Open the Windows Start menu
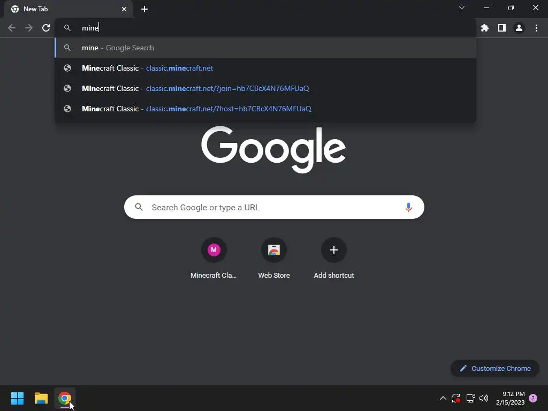Screen dimensions: 548x411 [x=18, y=398]
